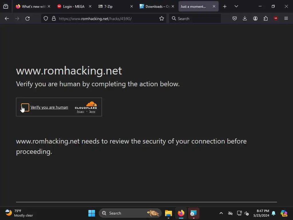Minimize the Firefox window
Image resolution: width=293 pixels, height=220 pixels.
260,6
